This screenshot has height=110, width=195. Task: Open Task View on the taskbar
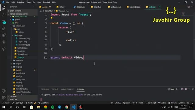pos(24,107)
